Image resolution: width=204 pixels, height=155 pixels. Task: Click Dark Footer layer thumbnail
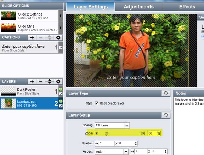8,91
